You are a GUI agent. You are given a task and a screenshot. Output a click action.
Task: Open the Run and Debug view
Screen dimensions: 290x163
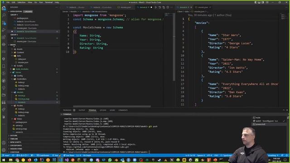click(x=4, y=30)
